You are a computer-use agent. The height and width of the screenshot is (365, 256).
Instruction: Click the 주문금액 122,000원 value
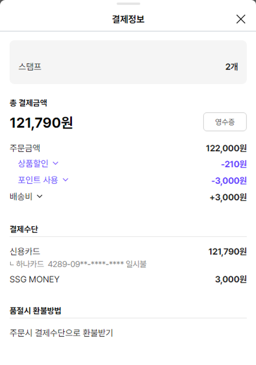coord(226,148)
